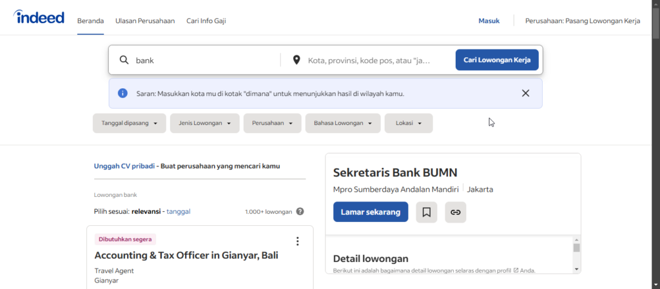Copy job link with chain icon
660x289 pixels.
point(456,212)
